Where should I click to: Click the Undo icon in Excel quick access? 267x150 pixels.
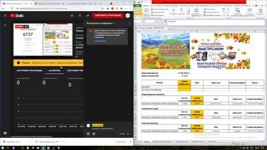tap(142, 2)
